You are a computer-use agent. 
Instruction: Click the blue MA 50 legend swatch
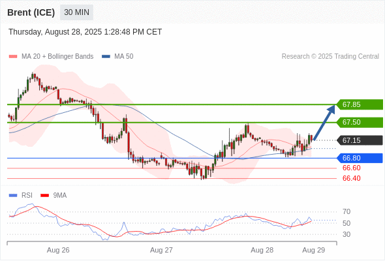point(106,57)
